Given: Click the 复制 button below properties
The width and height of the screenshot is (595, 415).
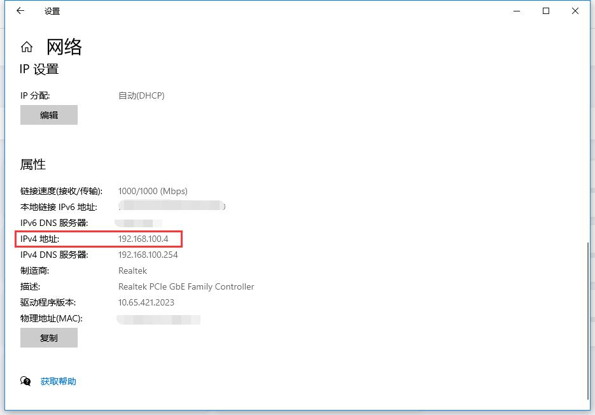Looking at the screenshot, I should 49,338.
